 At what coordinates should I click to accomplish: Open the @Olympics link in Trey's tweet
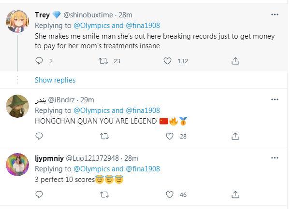[x=91, y=25]
